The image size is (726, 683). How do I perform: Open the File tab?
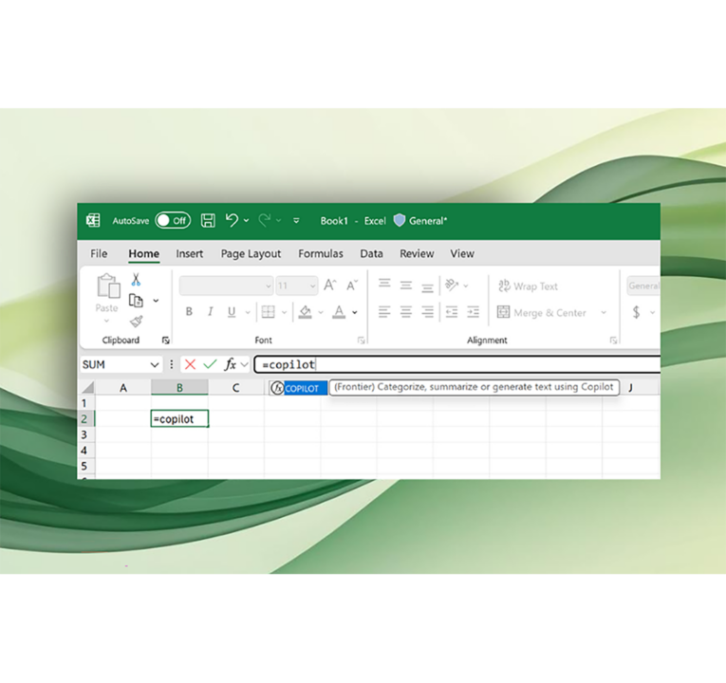99,253
